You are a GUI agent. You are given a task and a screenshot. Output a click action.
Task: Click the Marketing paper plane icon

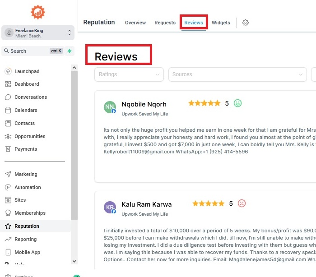(x=8, y=174)
